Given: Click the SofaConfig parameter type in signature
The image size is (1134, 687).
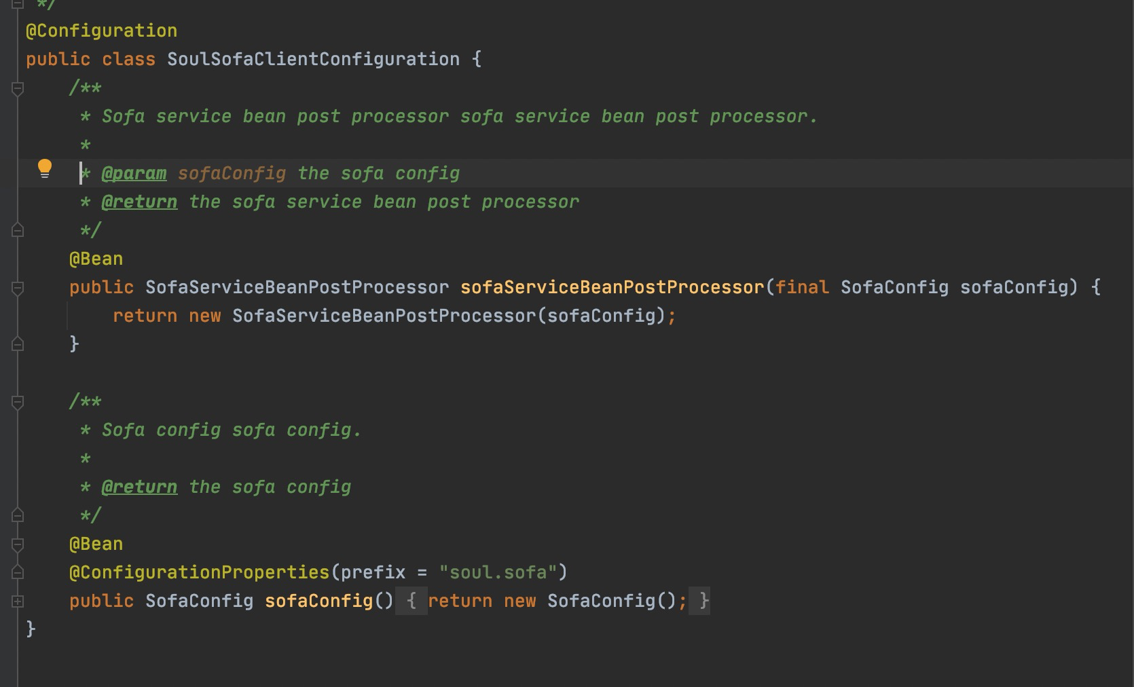Looking at the screenshot, I should pos(894,288).
